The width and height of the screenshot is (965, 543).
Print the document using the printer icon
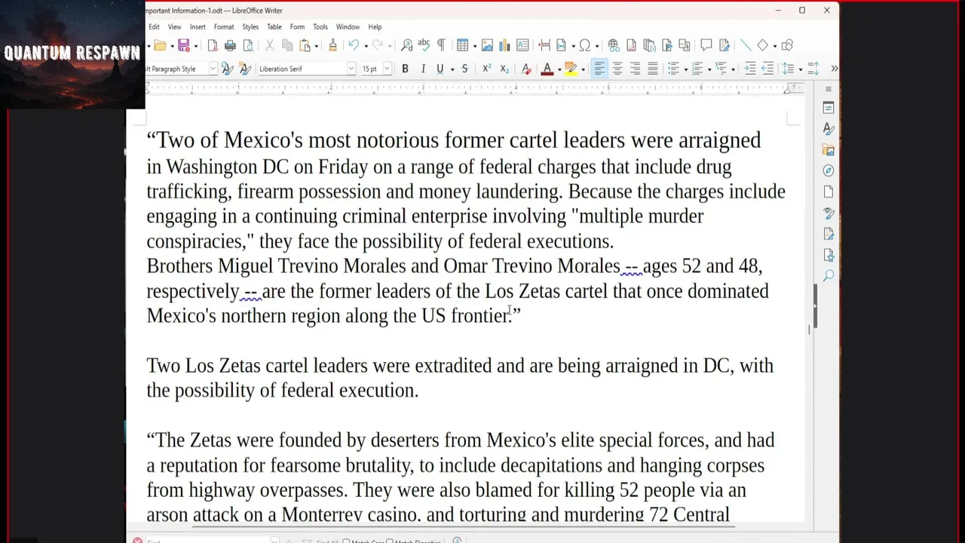(230, 45)
